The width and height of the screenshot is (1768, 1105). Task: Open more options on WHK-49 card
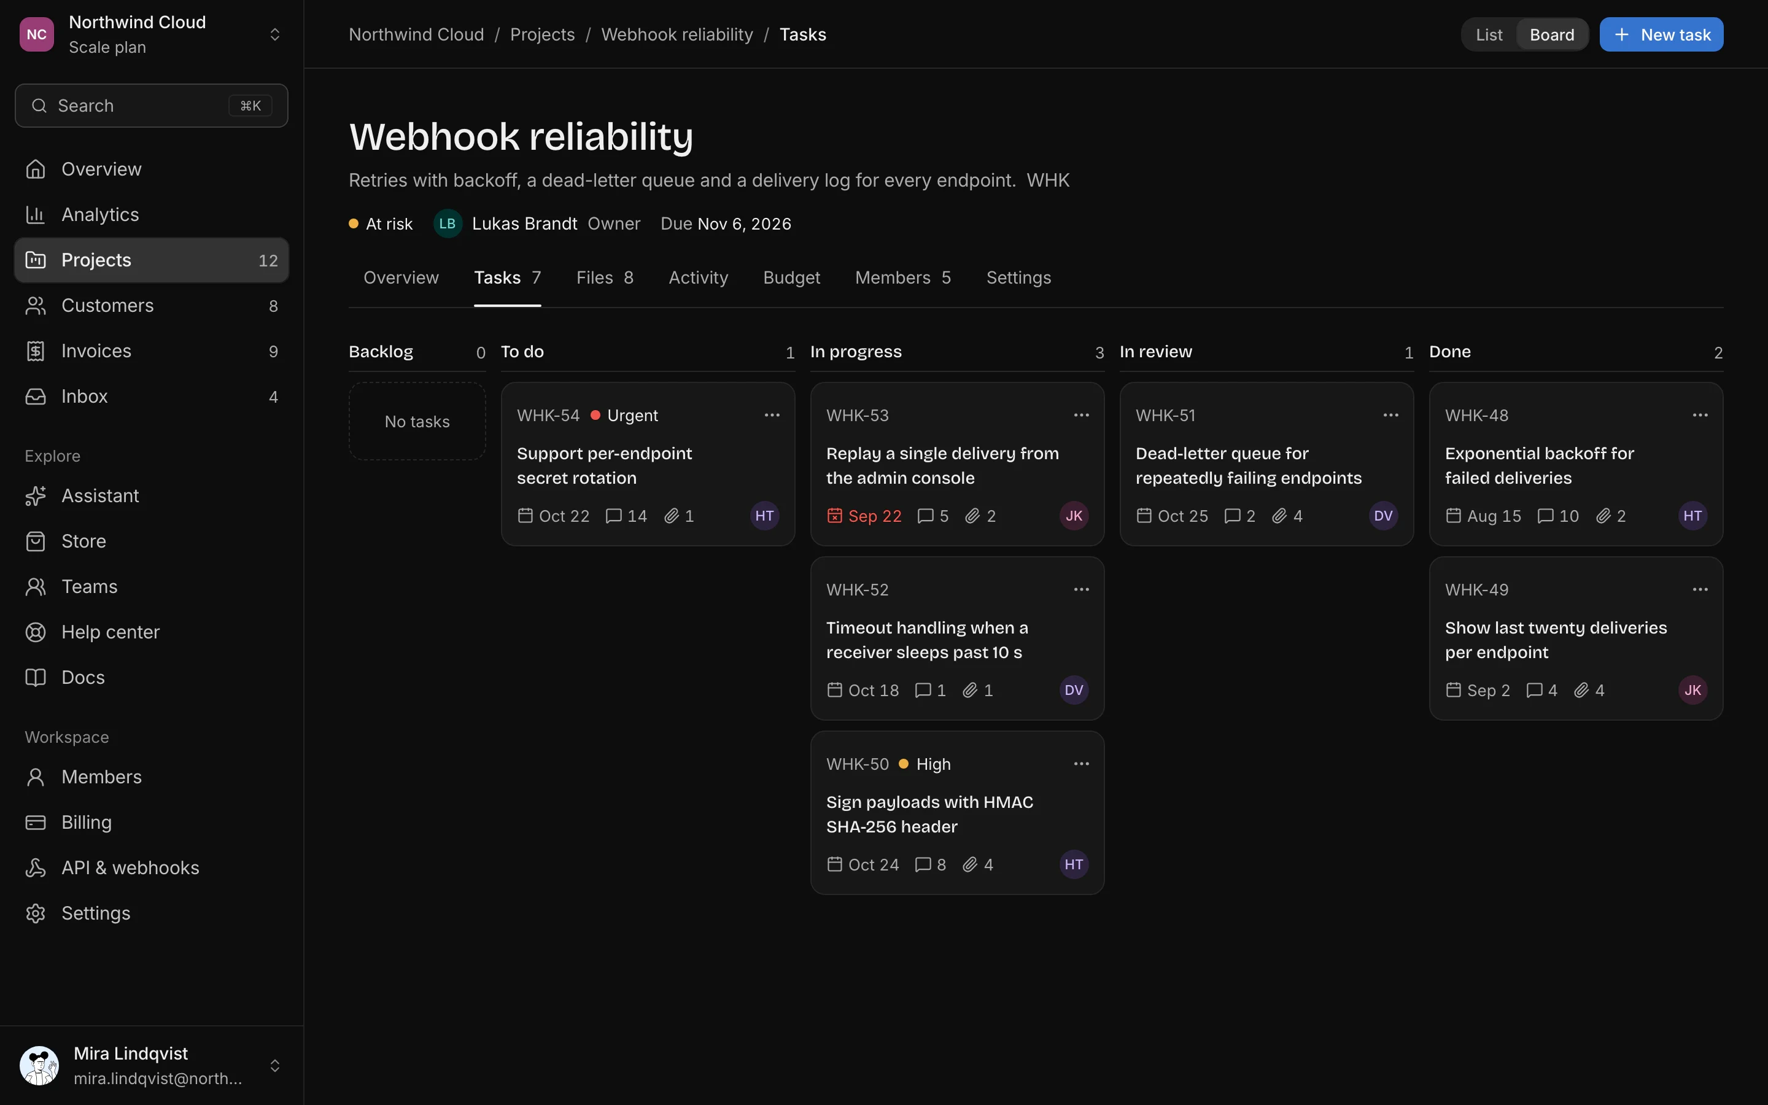coord(1700,589)
